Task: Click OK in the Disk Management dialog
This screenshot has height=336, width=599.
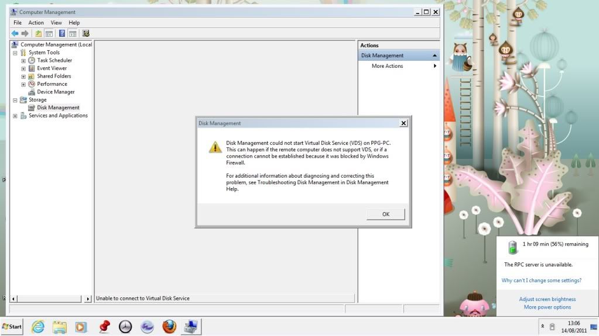Action: (385, 214)
